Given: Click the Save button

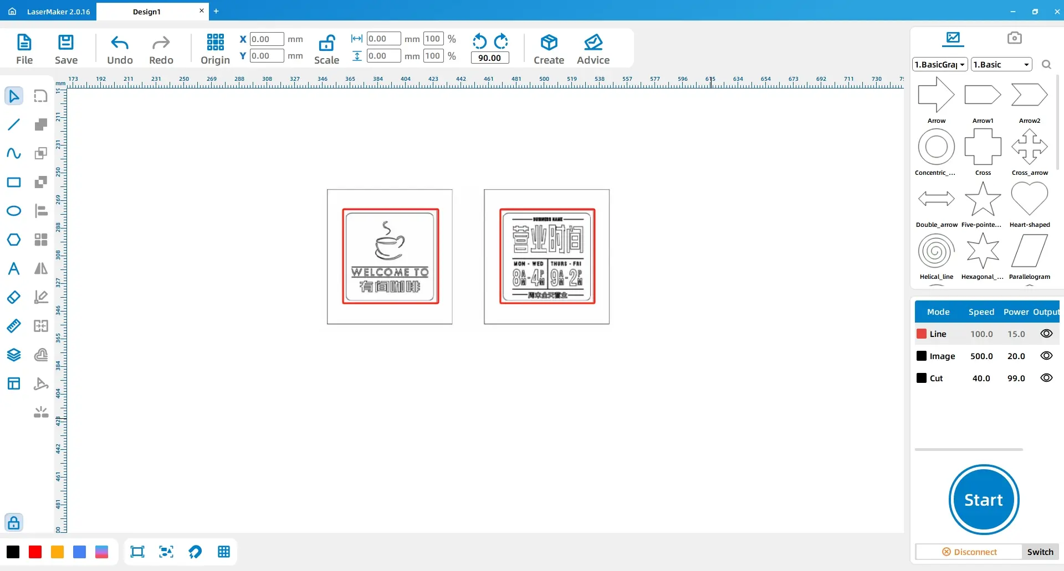Looking at the screenshot, I should 66,50.
